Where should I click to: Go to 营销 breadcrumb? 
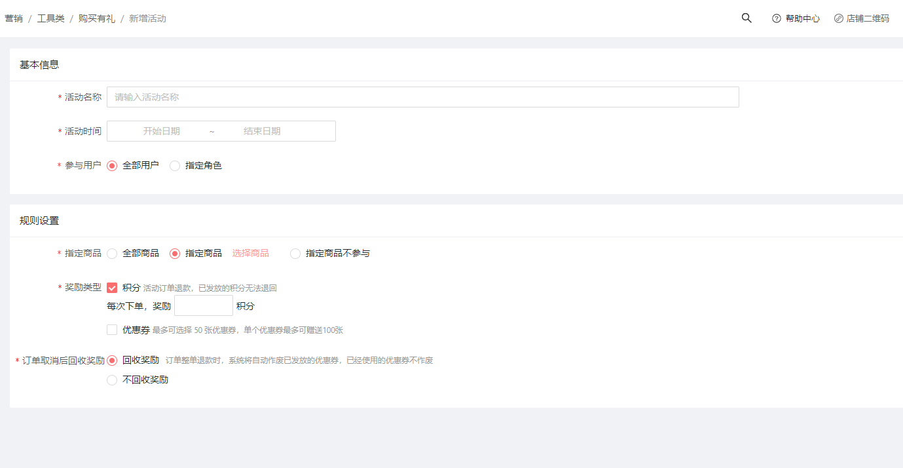click(14, 18)
